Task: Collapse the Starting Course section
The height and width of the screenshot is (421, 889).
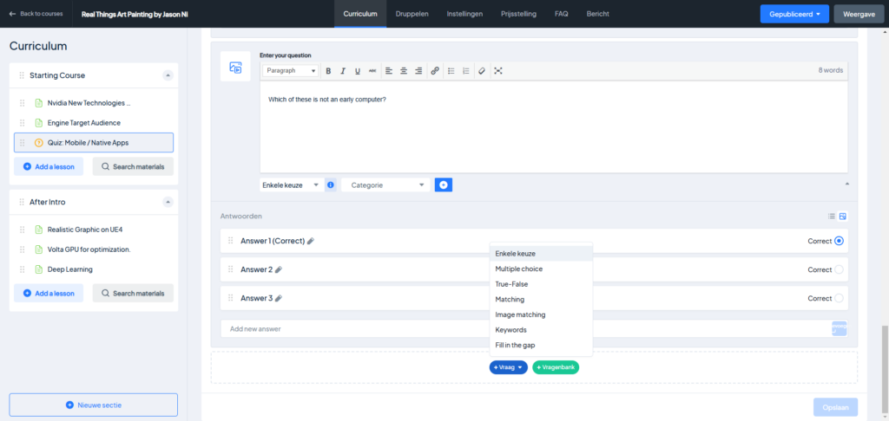Action: [168, 75]
